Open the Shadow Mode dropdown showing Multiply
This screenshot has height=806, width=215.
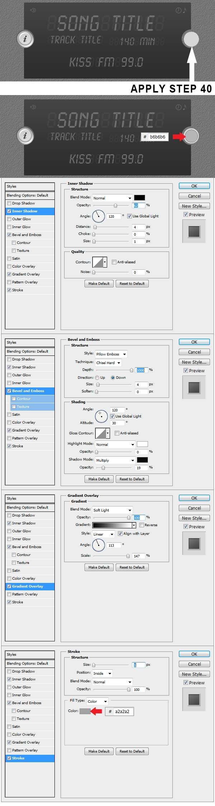[x=115, y=460]
